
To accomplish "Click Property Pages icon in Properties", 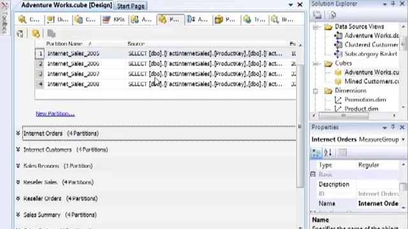I will [343, 153].
